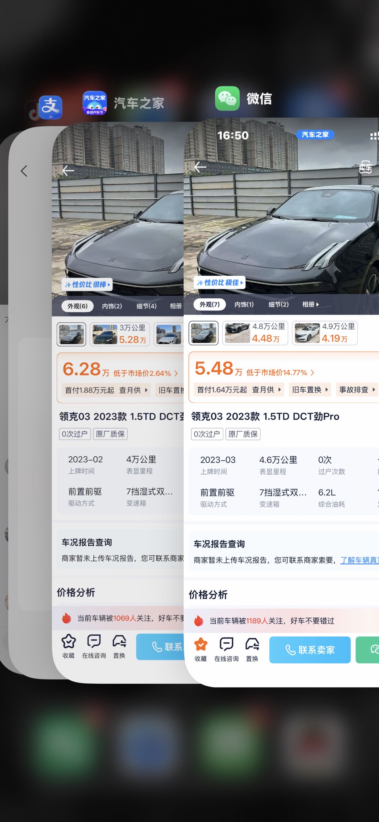Open the first car thumbnail in the 汽车之家 card

click(71, 334)
